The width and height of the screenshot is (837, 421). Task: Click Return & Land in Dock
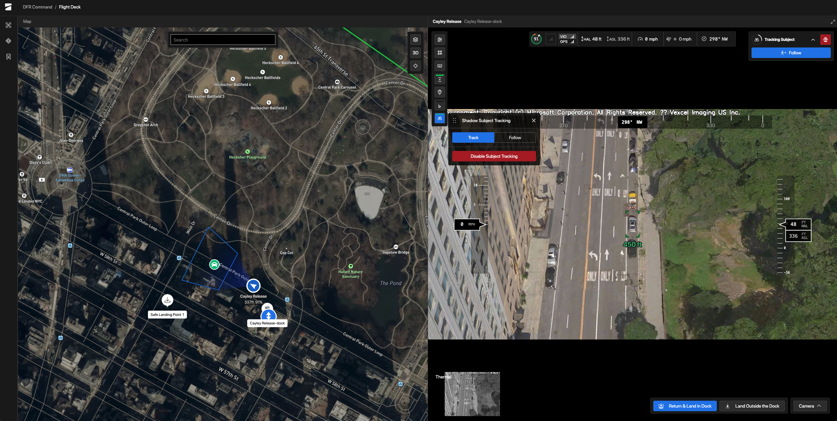[x=684, y=406]
